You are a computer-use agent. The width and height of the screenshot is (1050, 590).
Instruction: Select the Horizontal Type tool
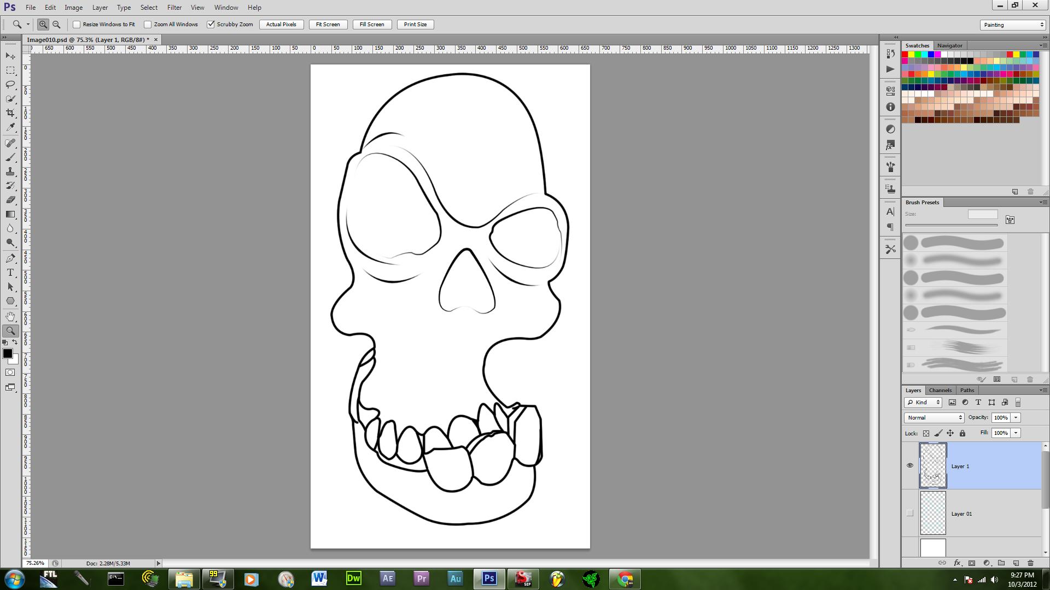(10, 273)
